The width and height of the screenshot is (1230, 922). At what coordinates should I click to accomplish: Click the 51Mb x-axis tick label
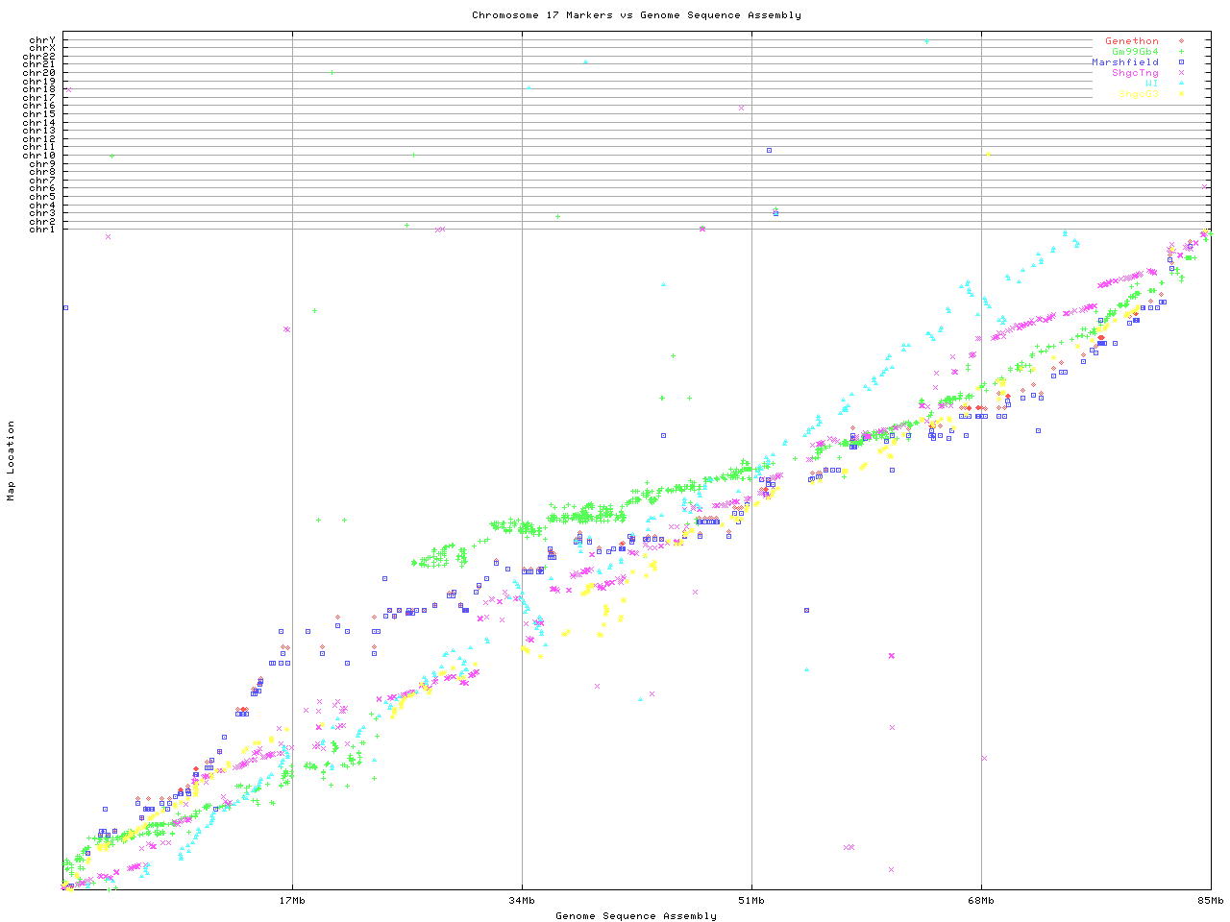(751, 901)
